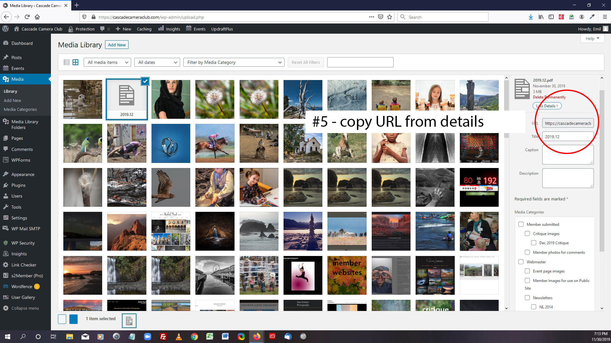The image size is (611, 343).
Task: Bookmark page with the star icon
Action: pos(390,17)
